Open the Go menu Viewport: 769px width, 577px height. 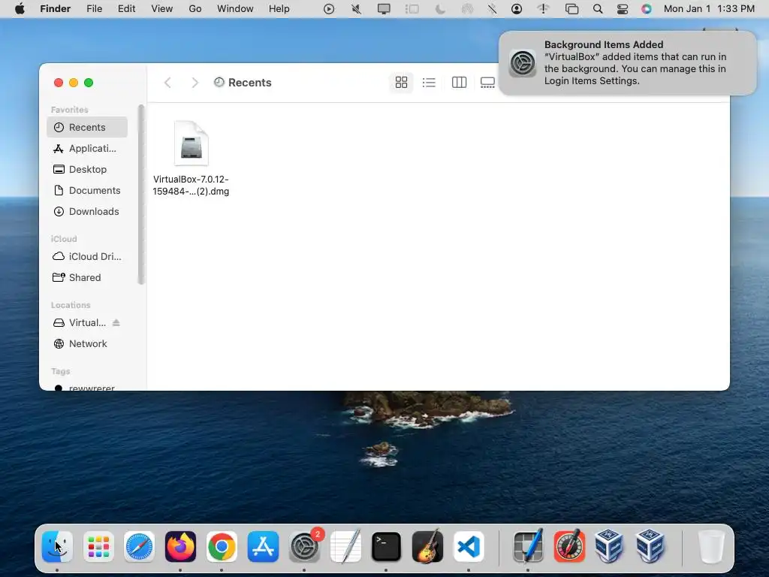pyautogui.click(x=195, y=9)
